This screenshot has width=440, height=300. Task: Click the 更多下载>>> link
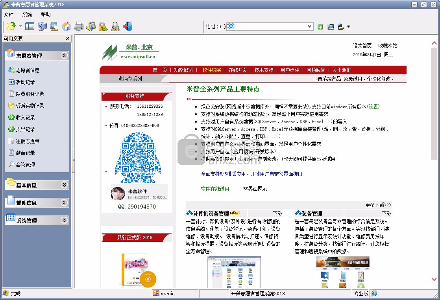pos(378,205)
